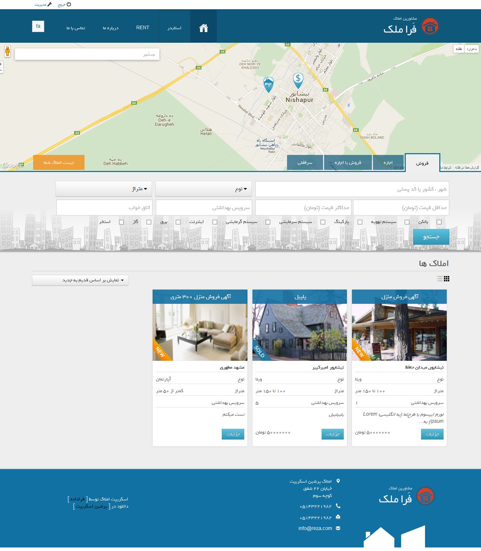Switch map to نقشه view
Screen dimensions: 481x551
[459, 49]
